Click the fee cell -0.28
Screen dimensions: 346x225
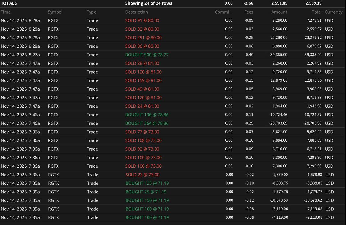pyautogui.click(x=249, y=38)
